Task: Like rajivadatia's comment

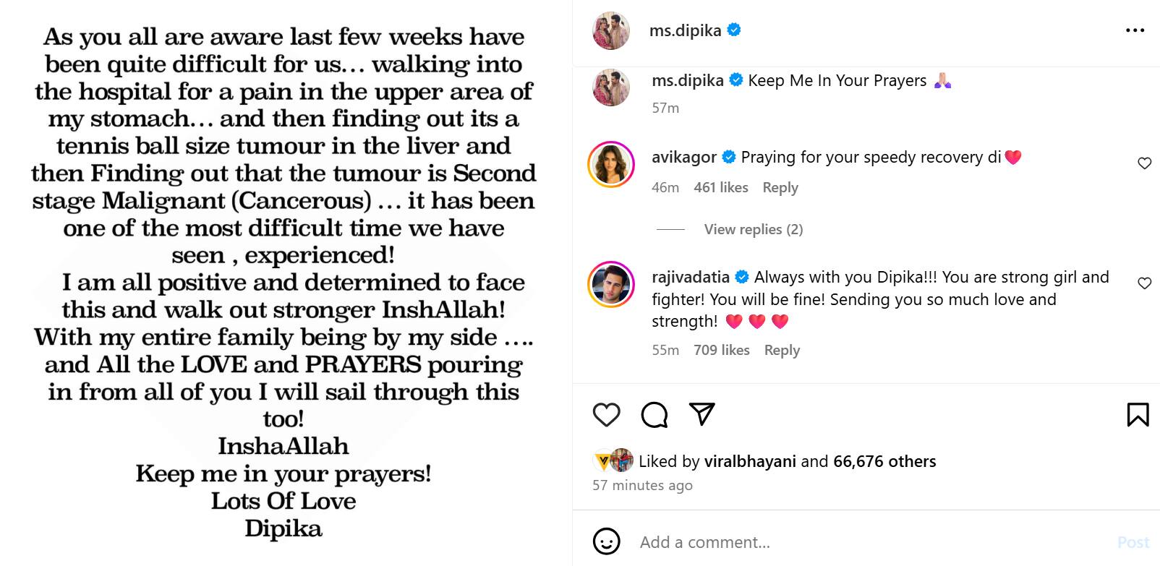Action: [1144, 283]
